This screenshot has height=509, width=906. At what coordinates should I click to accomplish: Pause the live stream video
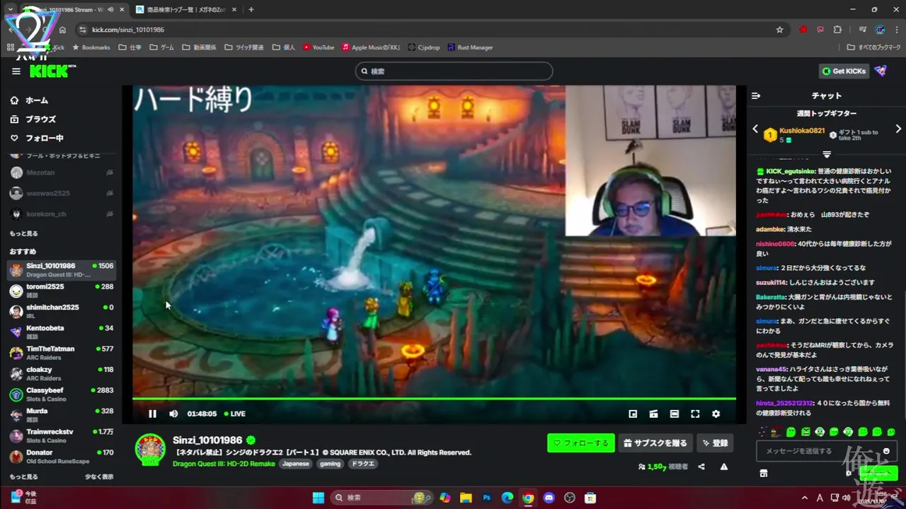pos(152,414)
